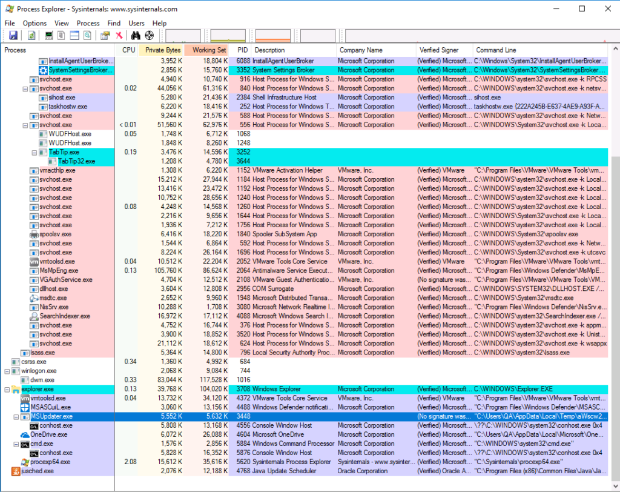Collapse the cmd.exe tree node
This screenshot has height=492, width=620.
(16, 444)
